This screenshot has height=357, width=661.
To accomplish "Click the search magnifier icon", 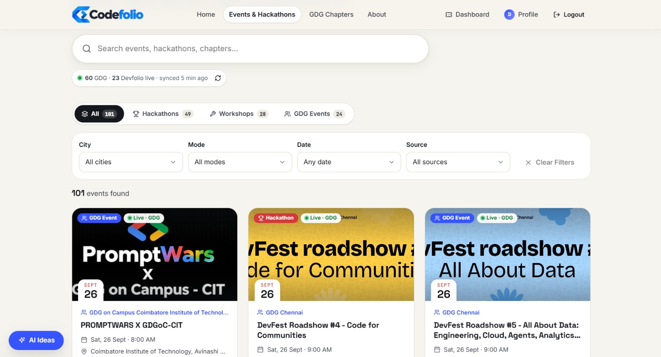I will 87,49.
